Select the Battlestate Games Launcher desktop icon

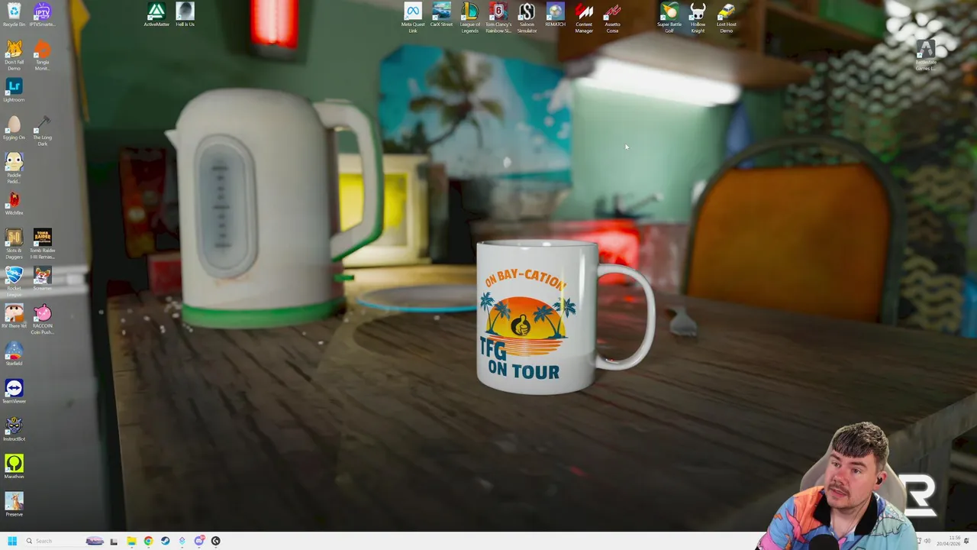click(925, 55)
